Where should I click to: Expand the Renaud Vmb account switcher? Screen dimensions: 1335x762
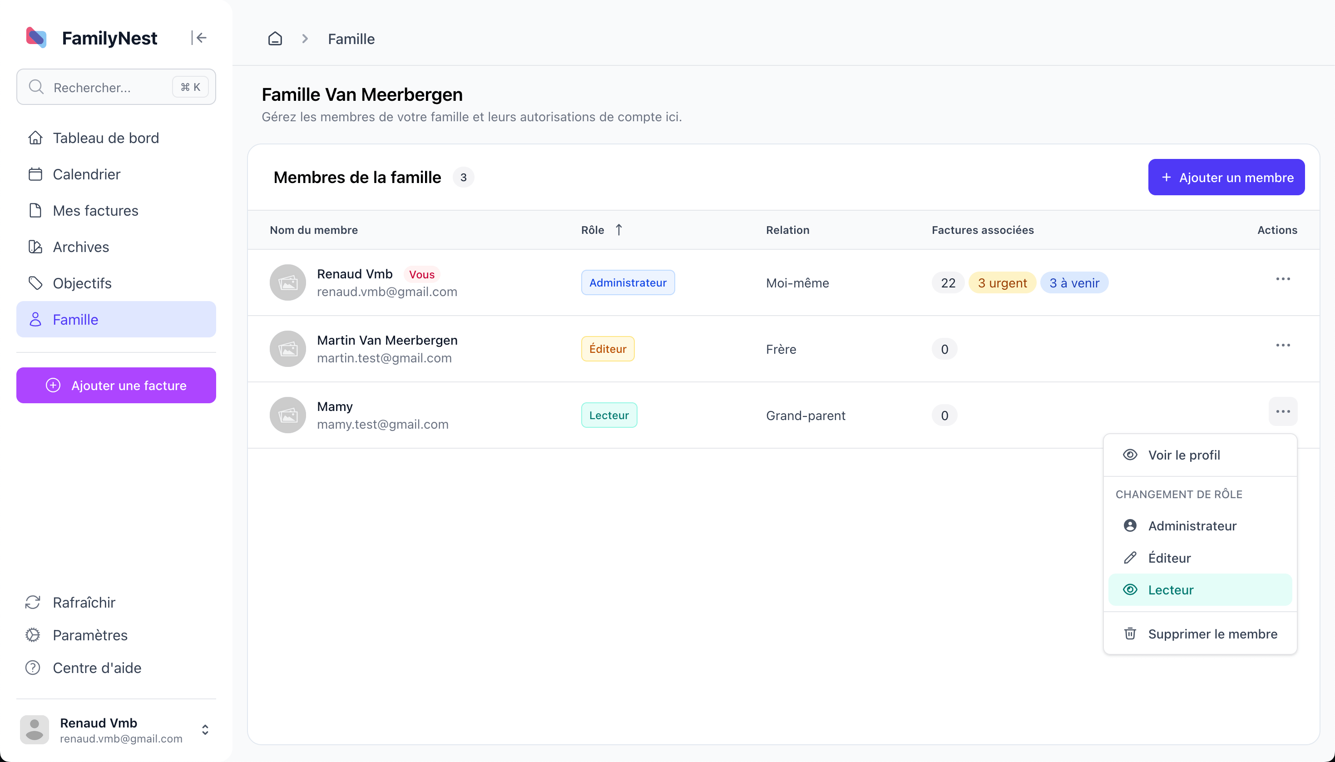tap(205, 730)
